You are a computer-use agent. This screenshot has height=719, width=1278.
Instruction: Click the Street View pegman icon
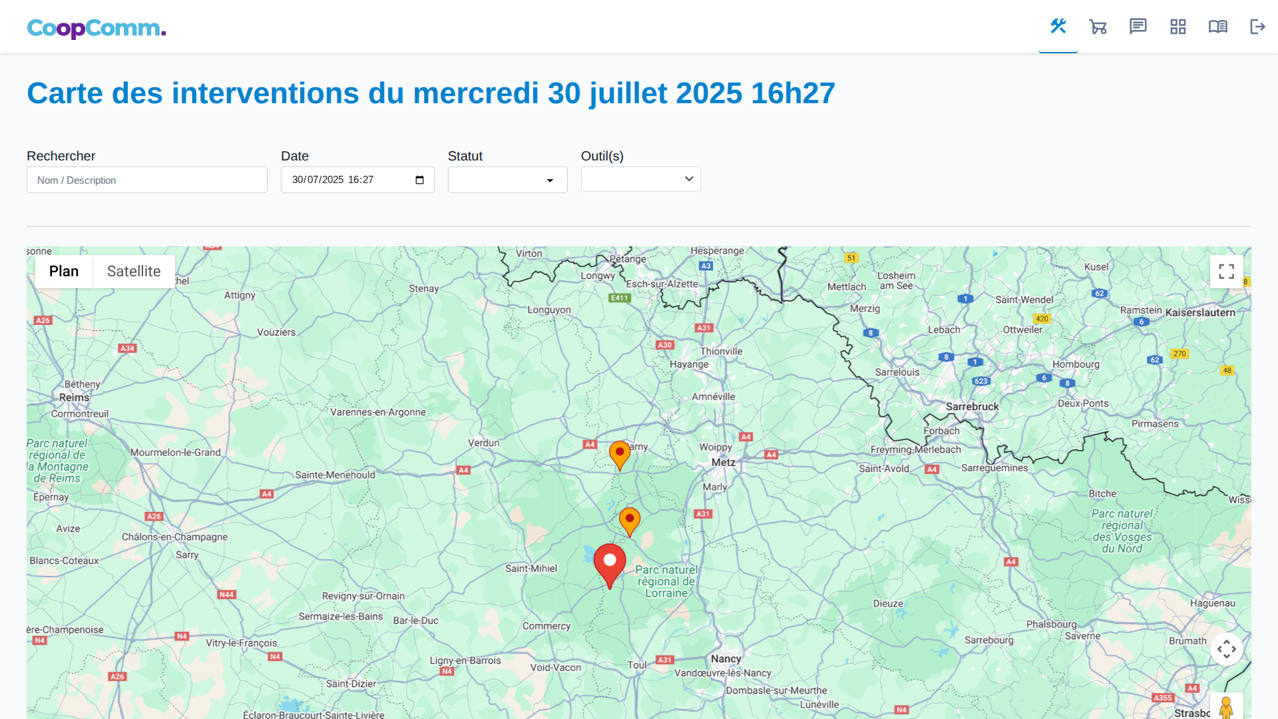click(1227, 707)
